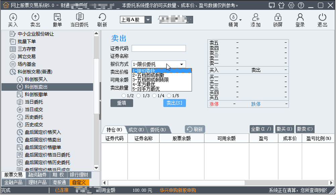
Task: Open 当日委托 toolbar icon
Action: point(80,17)
